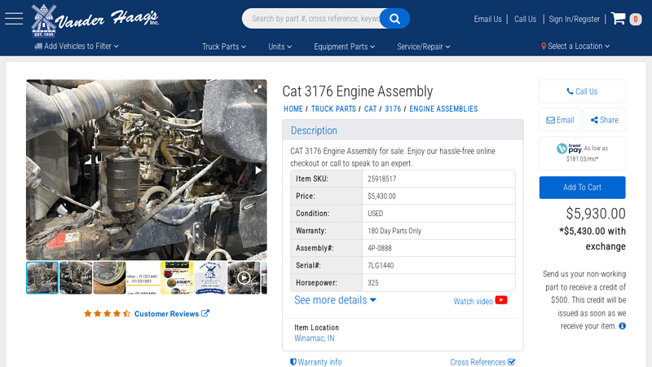Open the Units menu

point(280,46)
